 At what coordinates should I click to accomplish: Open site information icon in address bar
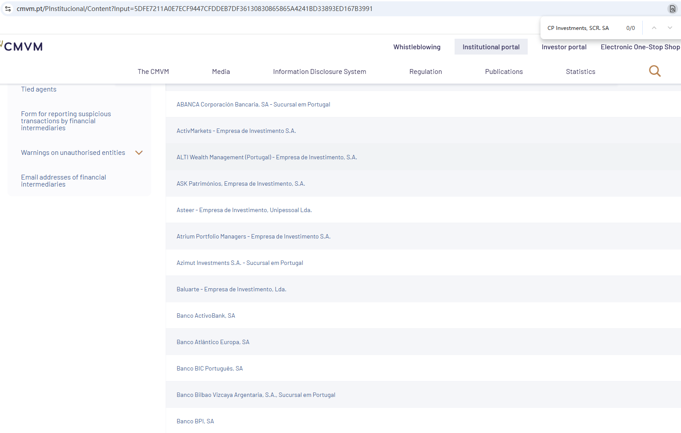8,9
